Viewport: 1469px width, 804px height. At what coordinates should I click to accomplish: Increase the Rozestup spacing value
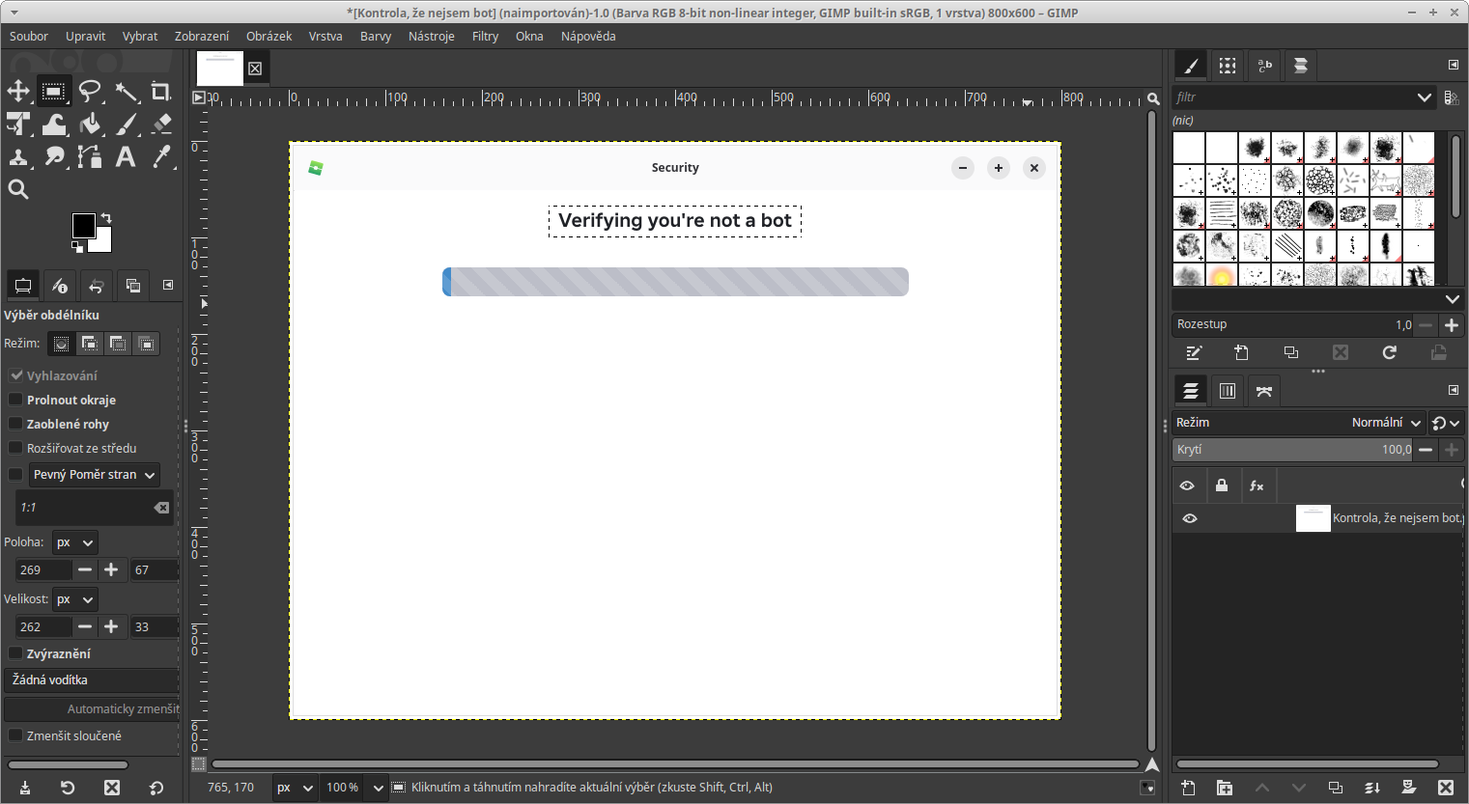[1451, 325]
